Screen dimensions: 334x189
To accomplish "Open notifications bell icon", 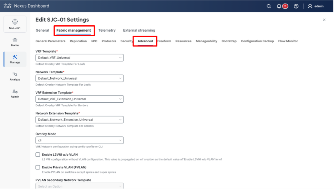I will [279, 6].
